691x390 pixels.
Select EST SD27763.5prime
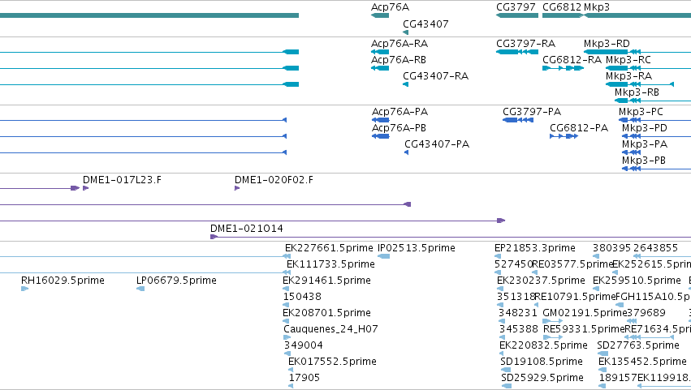point(638,346)
